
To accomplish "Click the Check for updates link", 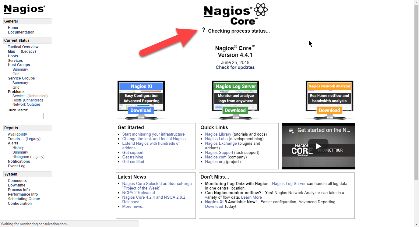I will [235, 67].
